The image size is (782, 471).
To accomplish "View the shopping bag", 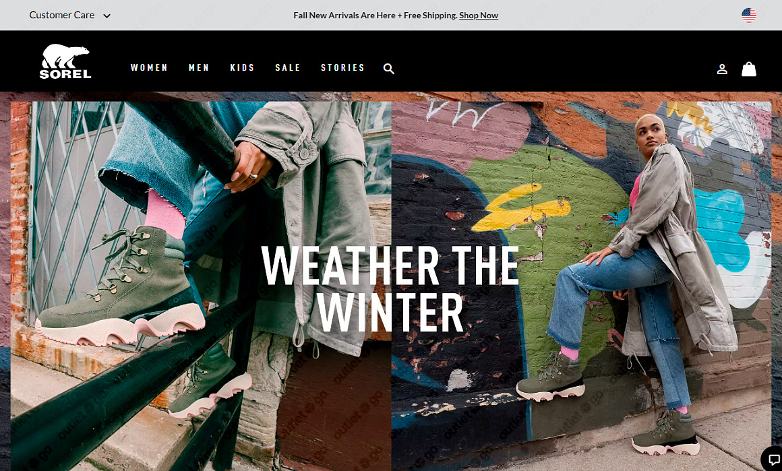I will [748, 69].
